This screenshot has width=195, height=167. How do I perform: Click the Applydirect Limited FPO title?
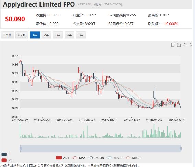pos(39,4)
